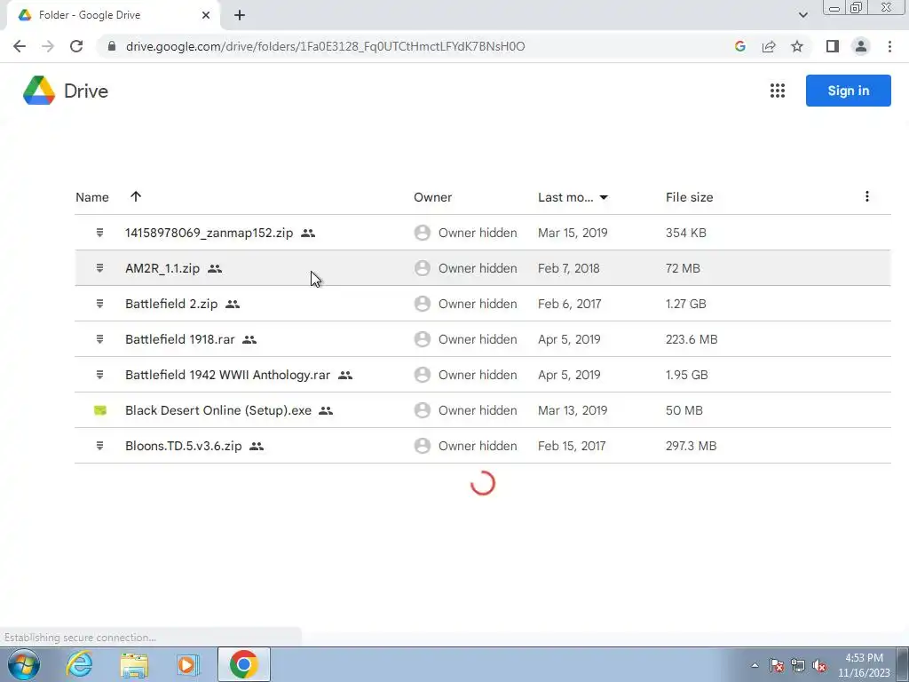Image resolution: width=909 pixels, height=682 pixels.
Task: Click the archive icon of Bloons.TD.5.v3.6.zip
Action: [99, 446]
